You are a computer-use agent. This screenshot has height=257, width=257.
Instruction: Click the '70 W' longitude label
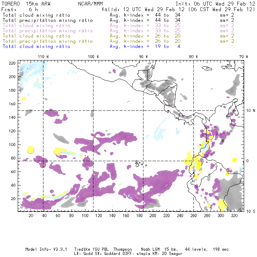243,57
